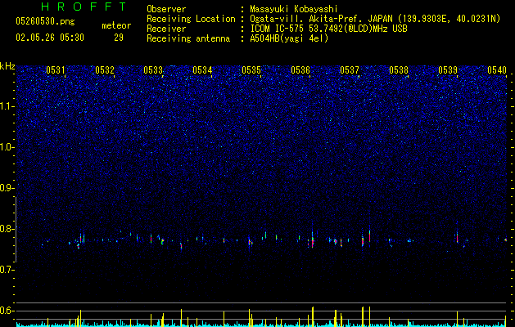515x327 pixels.
Task: Click the meteor label
Action: coord(116,25)
